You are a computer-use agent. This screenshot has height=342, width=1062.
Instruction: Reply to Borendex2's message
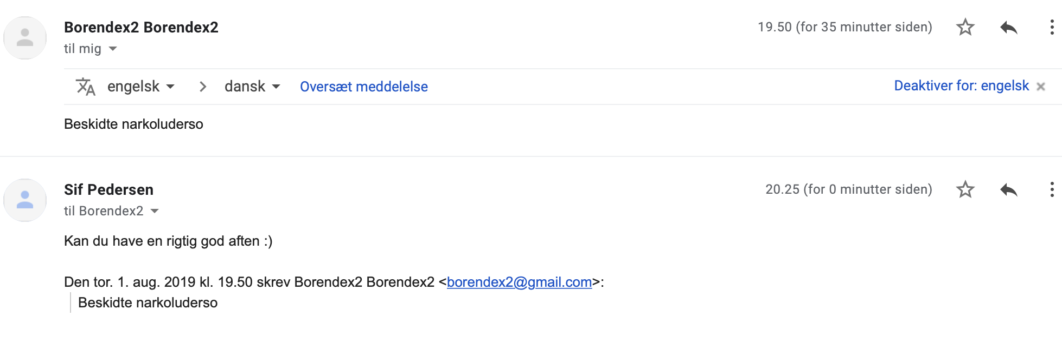(x=1009, y=27)
